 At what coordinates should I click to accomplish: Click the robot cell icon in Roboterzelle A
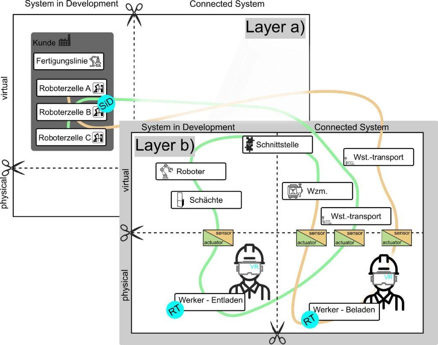pyautogui.click(x=99, y=88)
